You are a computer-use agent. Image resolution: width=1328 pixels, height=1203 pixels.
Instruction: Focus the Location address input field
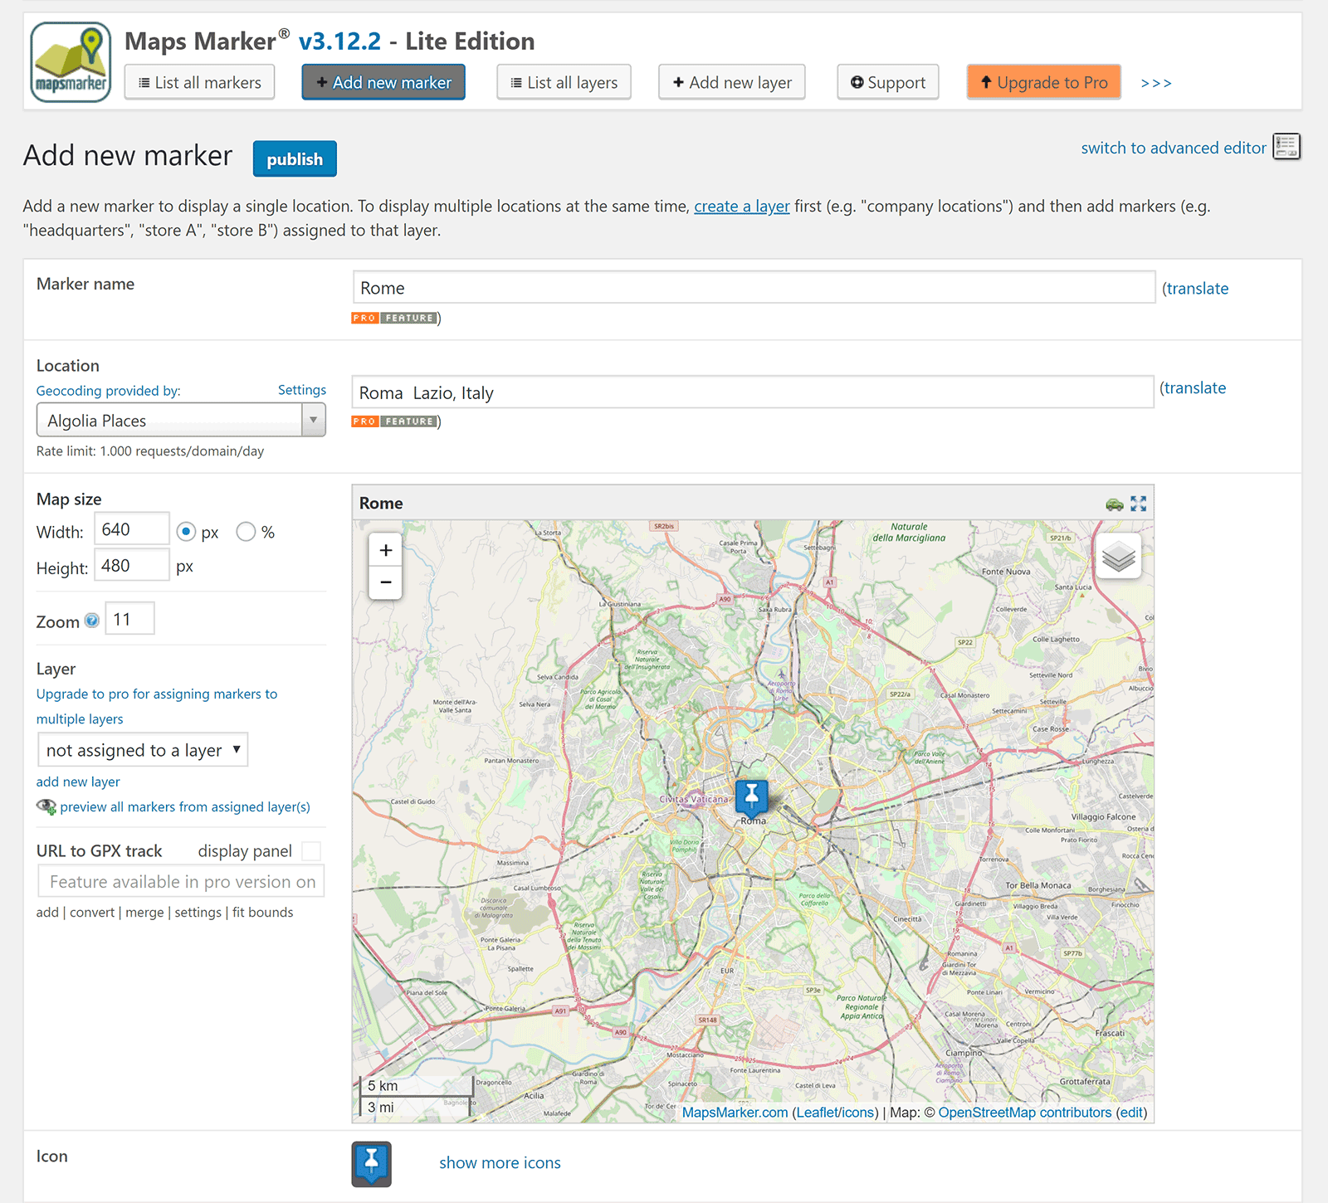[x=753, y=392]
